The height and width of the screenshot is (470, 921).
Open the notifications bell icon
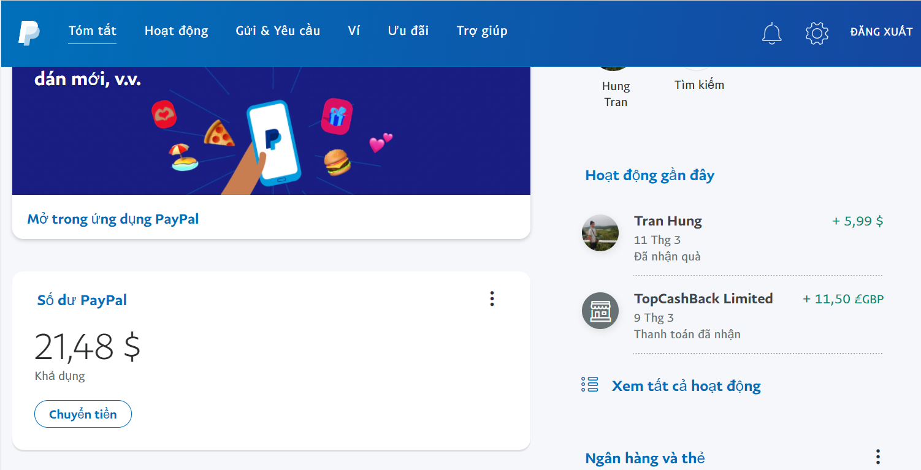(772, 32)
